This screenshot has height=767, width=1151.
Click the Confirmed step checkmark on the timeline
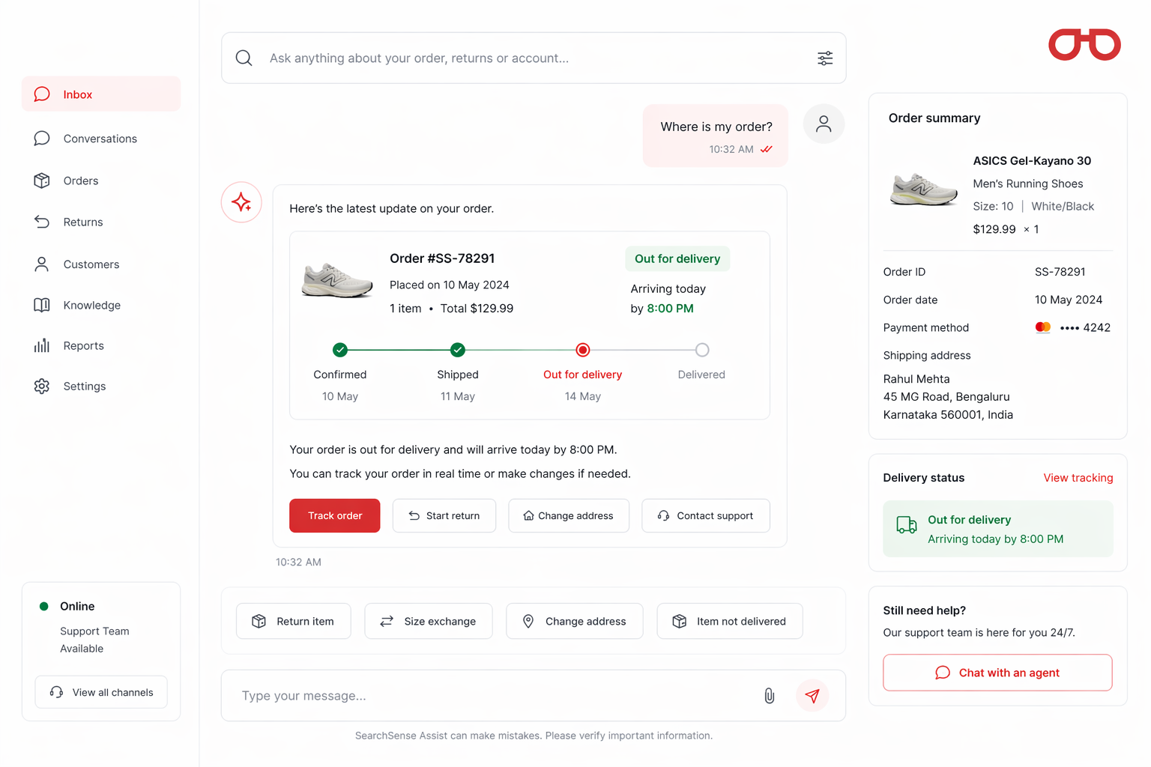(340, 350)
